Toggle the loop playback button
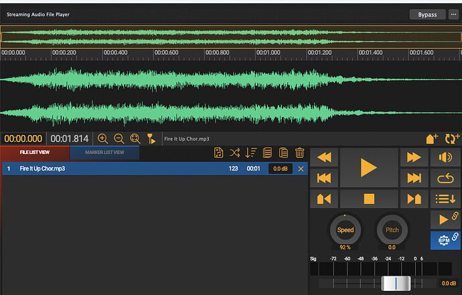This screenshot has width=462, height=295. (x=445, y=178)
